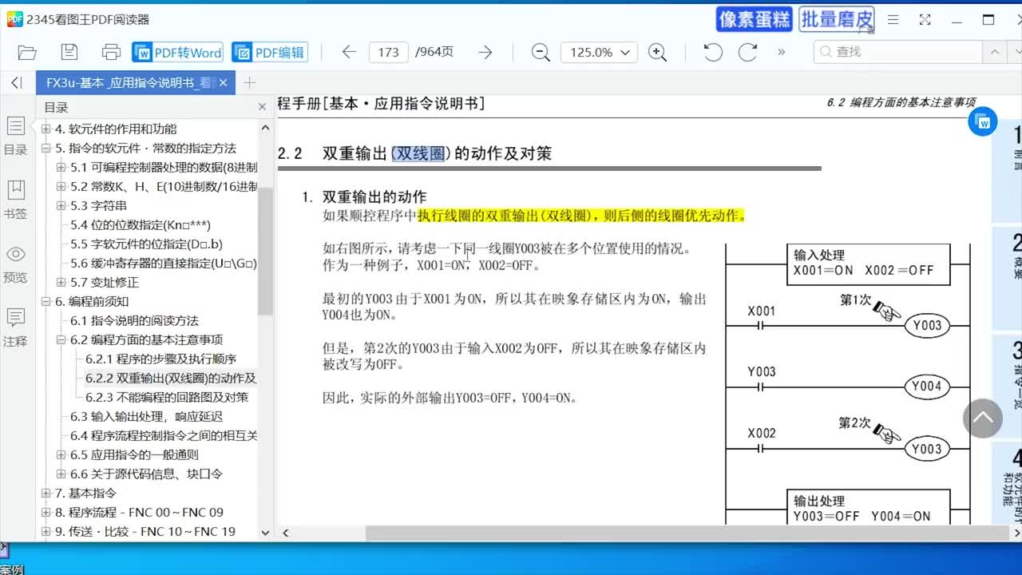Toggle fullscreen with expand arrows icon
The image size is (1022, 575).
click(925, 20)
